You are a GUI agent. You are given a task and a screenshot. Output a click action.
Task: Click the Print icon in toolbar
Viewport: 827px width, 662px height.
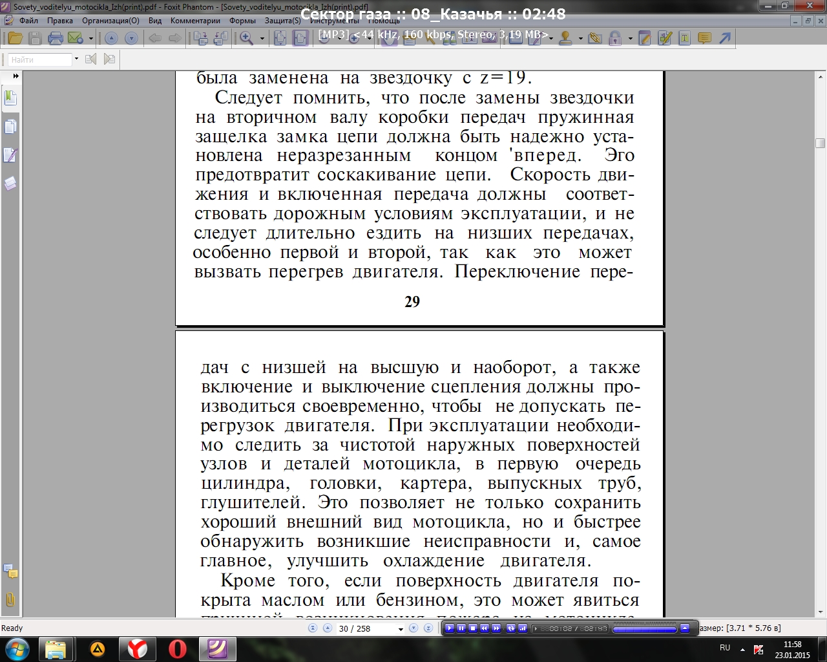point(56,38)
